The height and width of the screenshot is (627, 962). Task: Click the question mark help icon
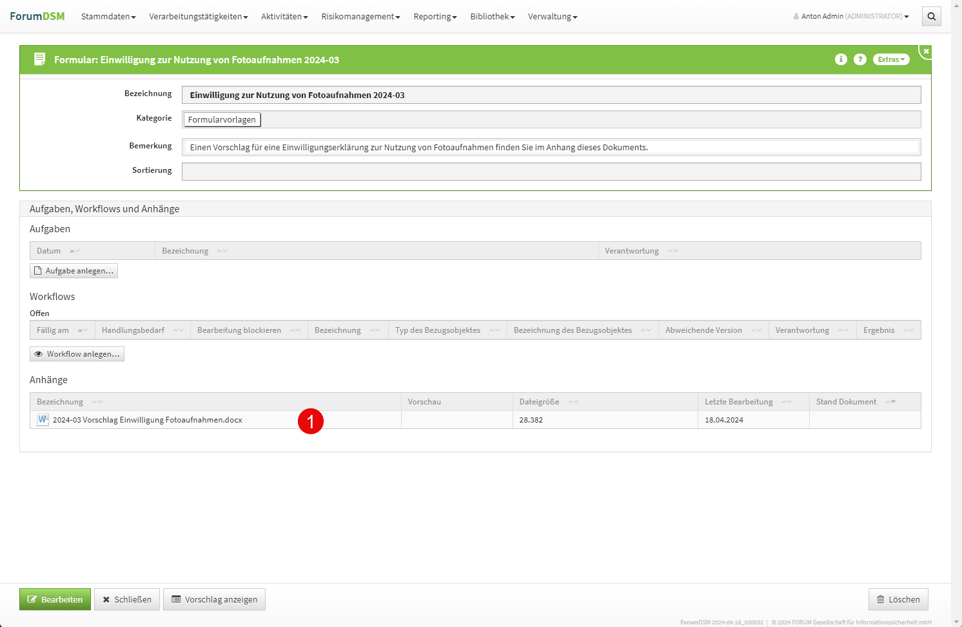click(x=859, y=59)
